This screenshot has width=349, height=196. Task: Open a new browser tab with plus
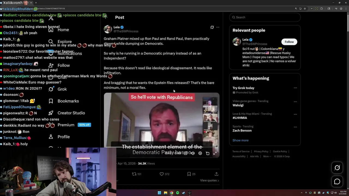point(36,3)
